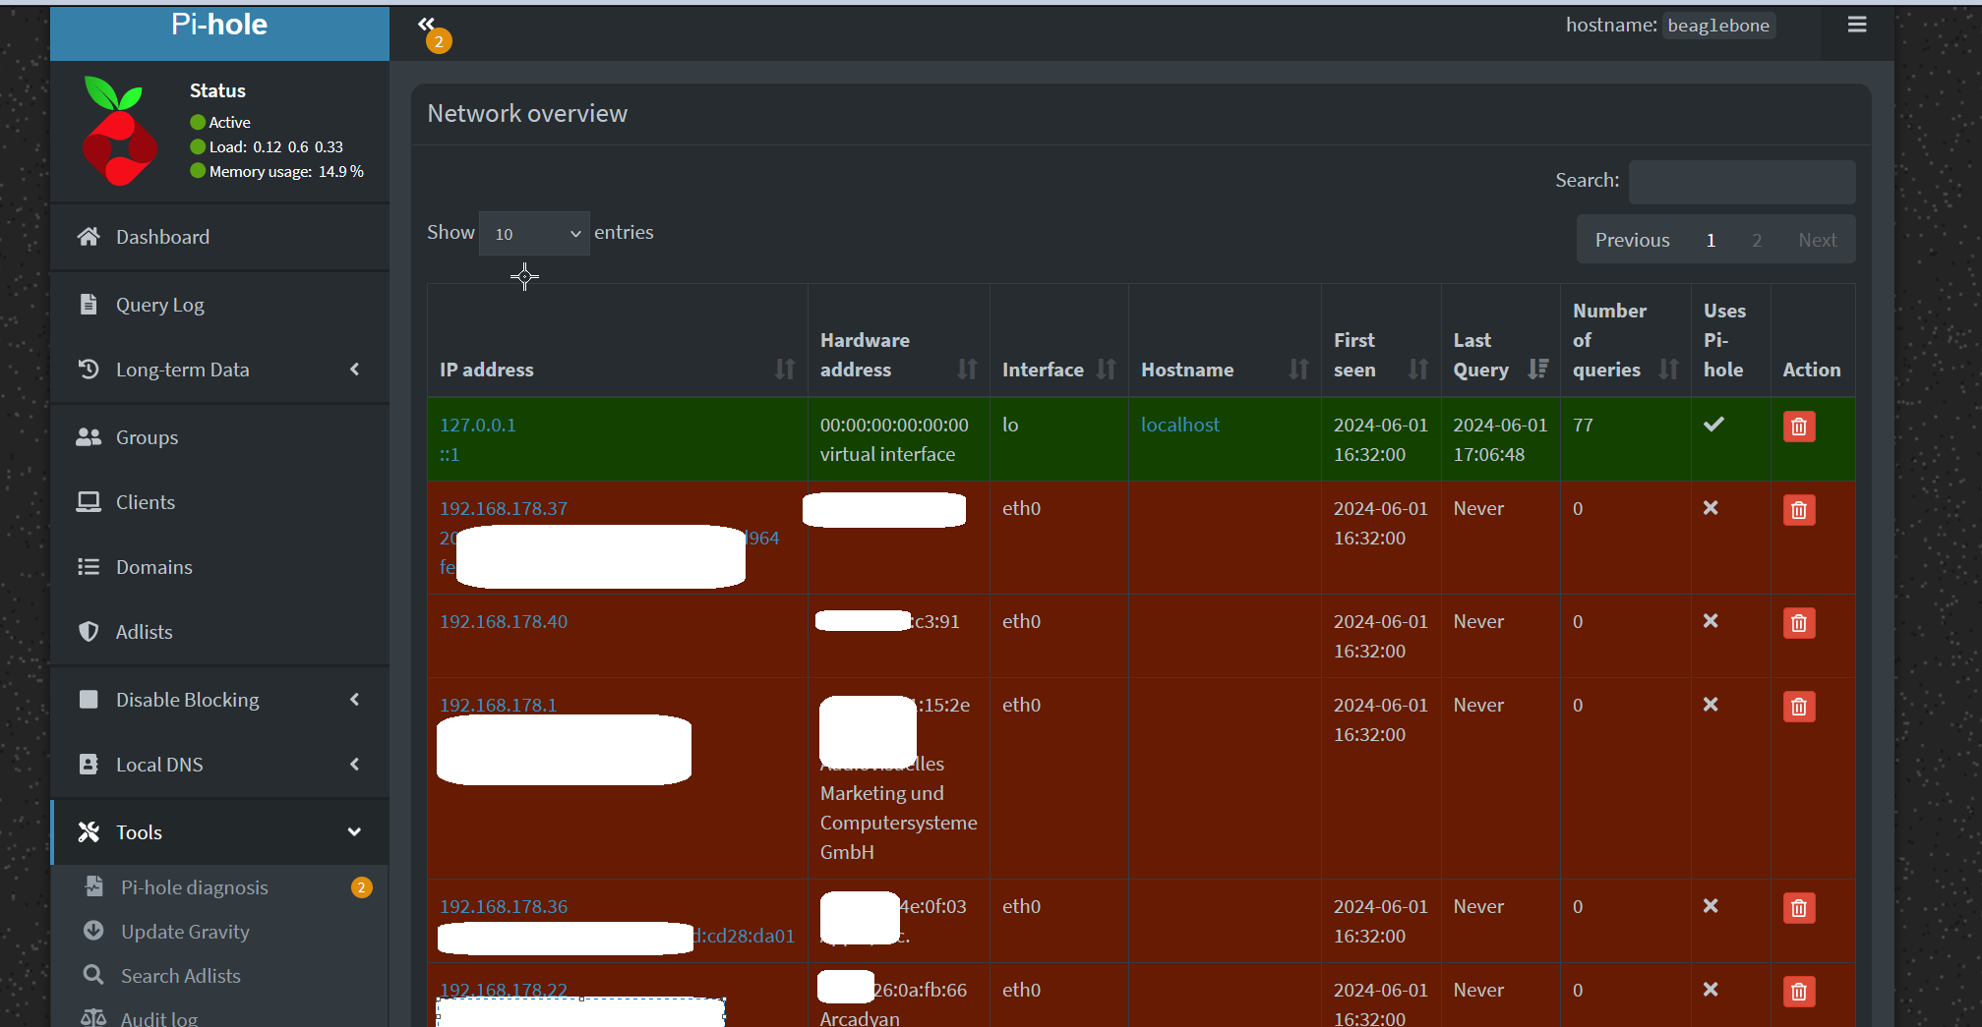Follow the localhost hostname link
The width and height of the screenshot is (1982, 1027).
(x=1179, y=425)
